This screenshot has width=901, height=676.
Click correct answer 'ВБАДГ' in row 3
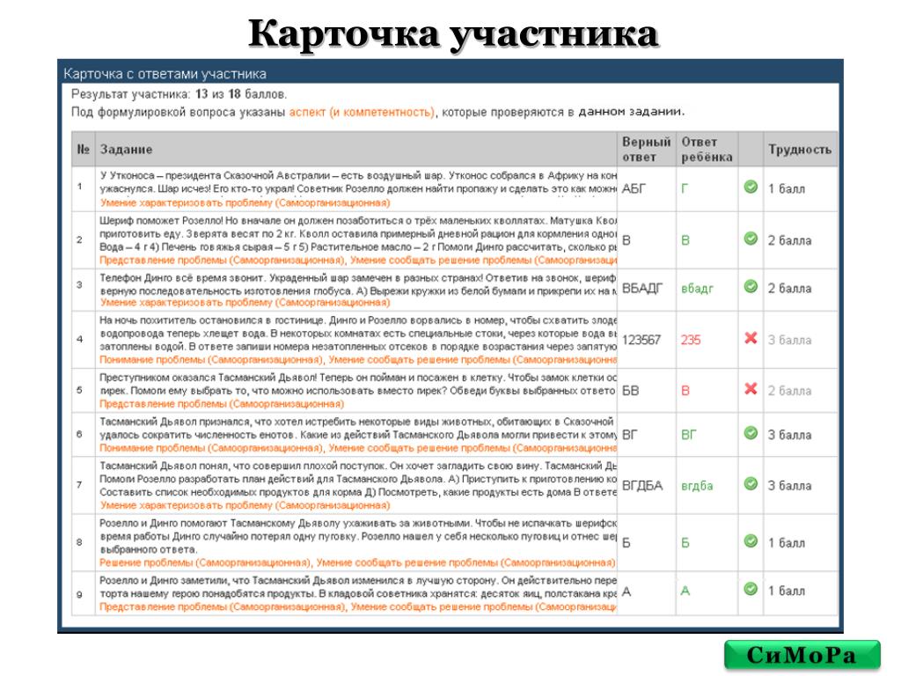pyautogui.click(x=642, y=289)
